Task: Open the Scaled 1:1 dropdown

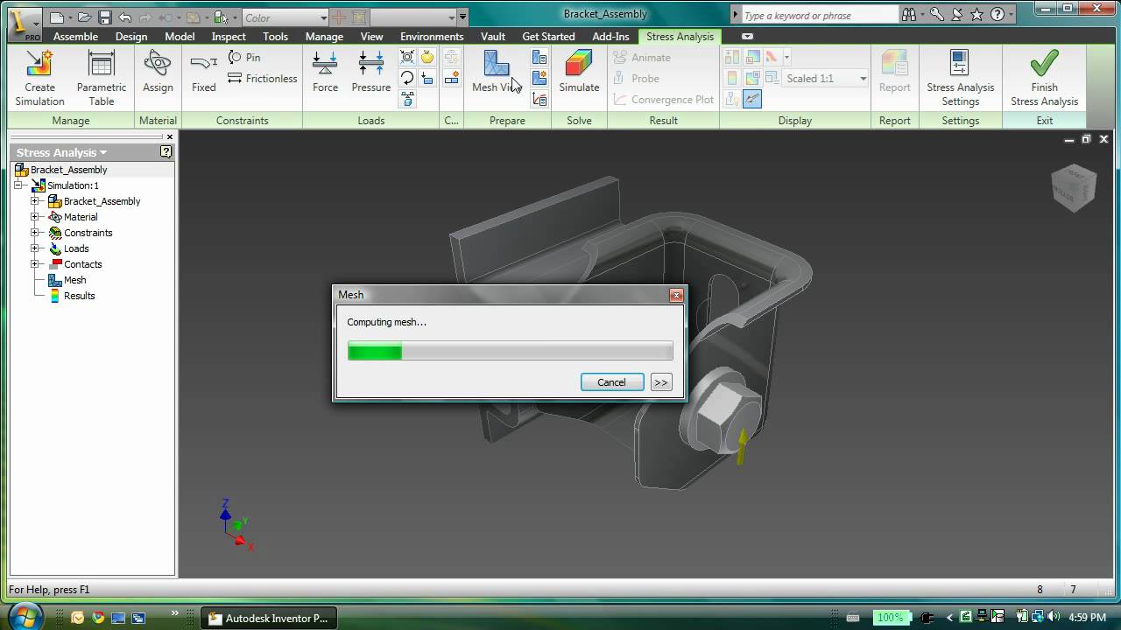Action: pyautogui.click(x=826, y=79)
